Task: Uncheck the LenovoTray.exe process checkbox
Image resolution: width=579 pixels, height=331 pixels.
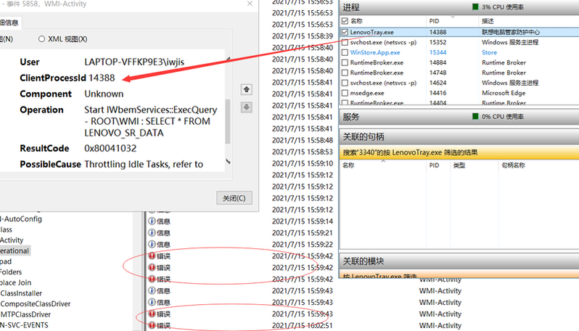Action: (x=345, y=32)
